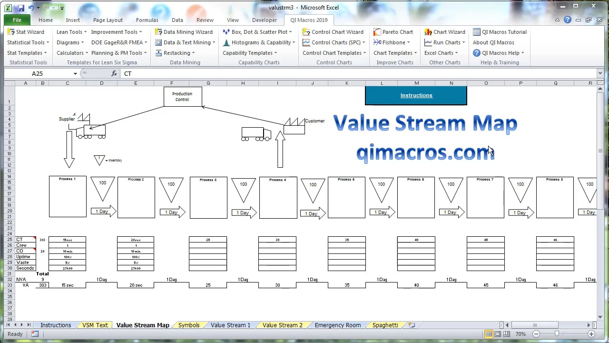
Task: Select the CT cell in row 25
Action: (x=26, y=240)
